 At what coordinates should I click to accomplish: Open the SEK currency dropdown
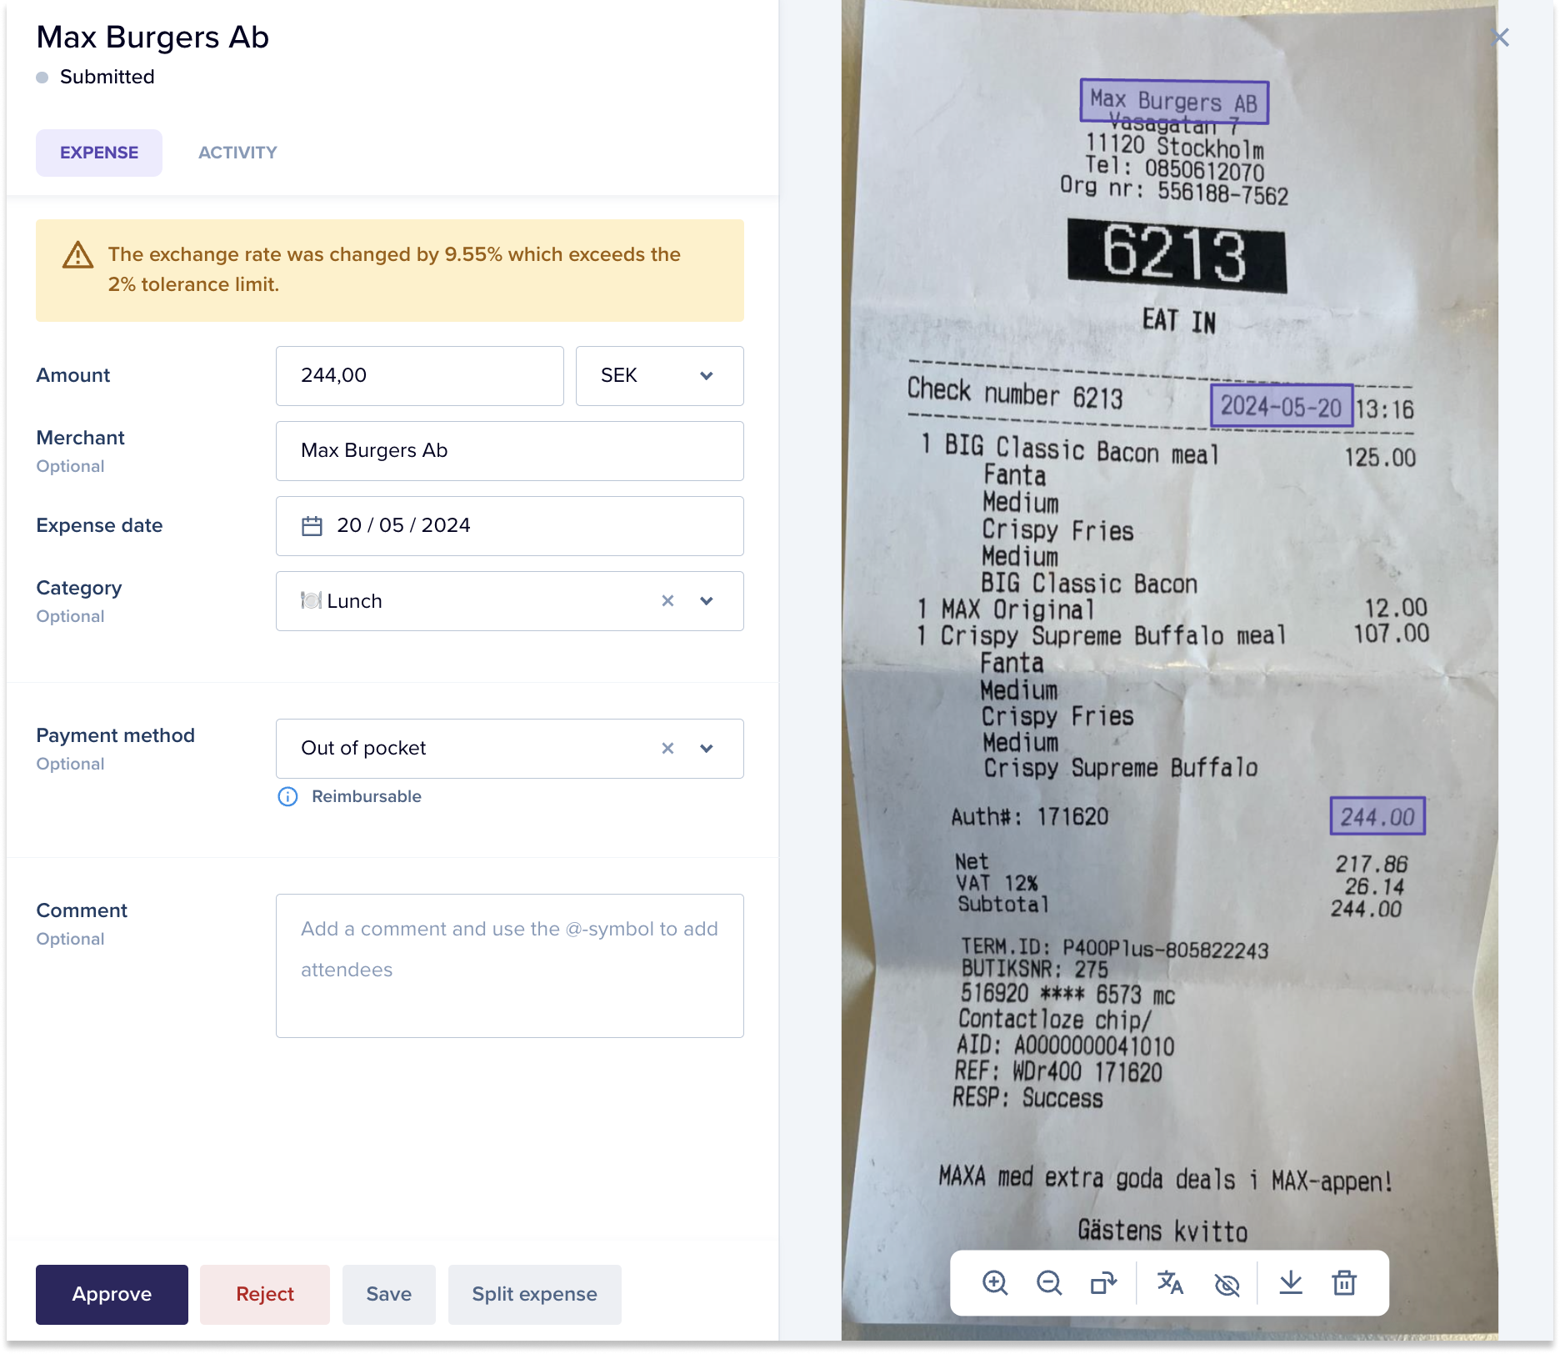click(659, 376)
